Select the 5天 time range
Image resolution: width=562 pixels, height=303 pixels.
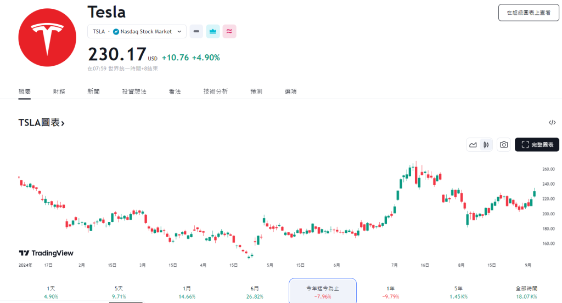pyautogui.click(x=119, y=292)
